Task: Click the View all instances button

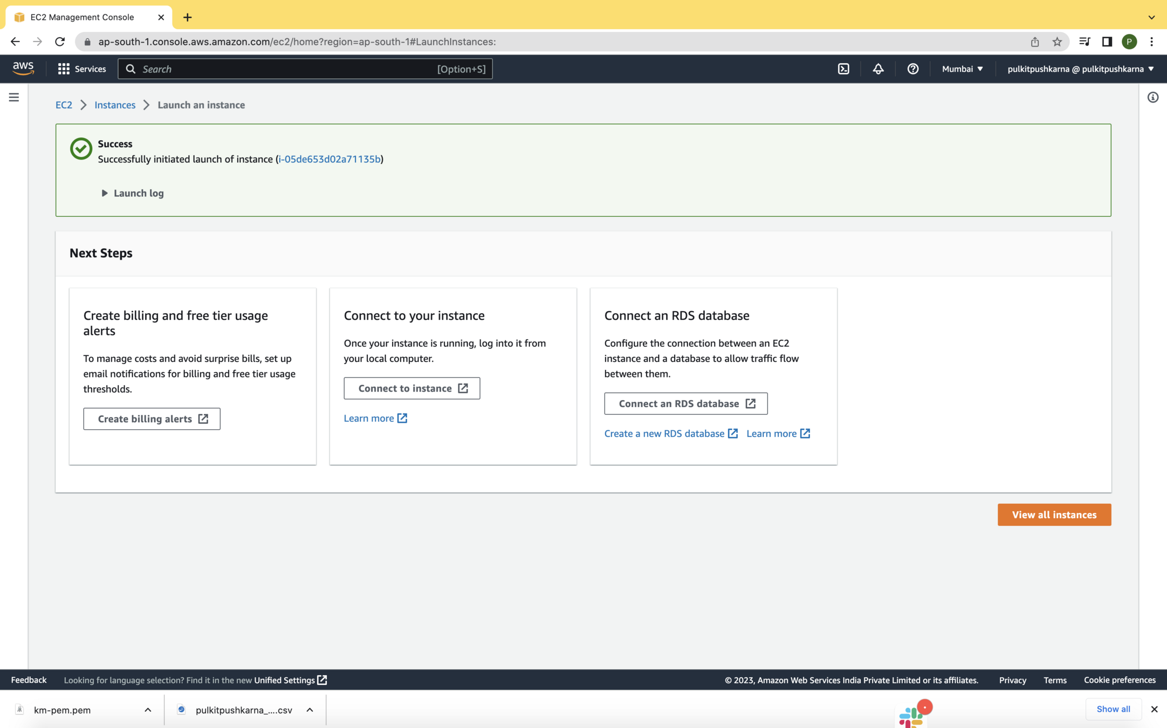Action: (1054, 514)
